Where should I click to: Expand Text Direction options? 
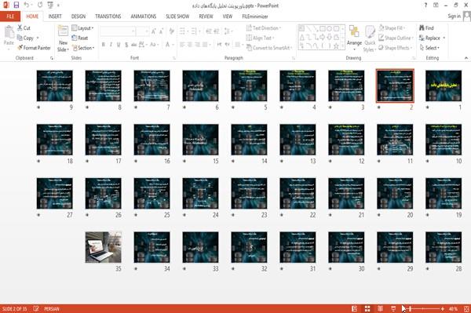[x=264, y=28]
